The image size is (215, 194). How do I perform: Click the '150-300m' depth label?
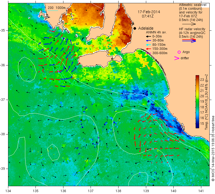click(x=160, y=49)
